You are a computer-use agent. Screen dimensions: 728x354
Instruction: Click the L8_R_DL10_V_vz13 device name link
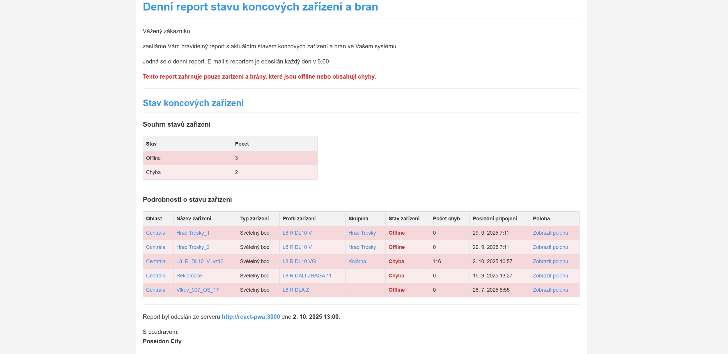pyautogui.click(x=200, y=261)
